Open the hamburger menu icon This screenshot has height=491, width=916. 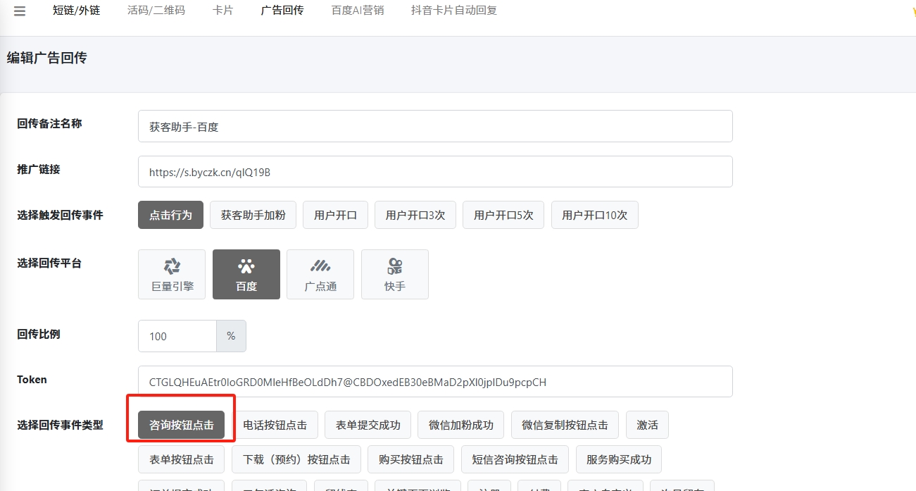(20, 11)
